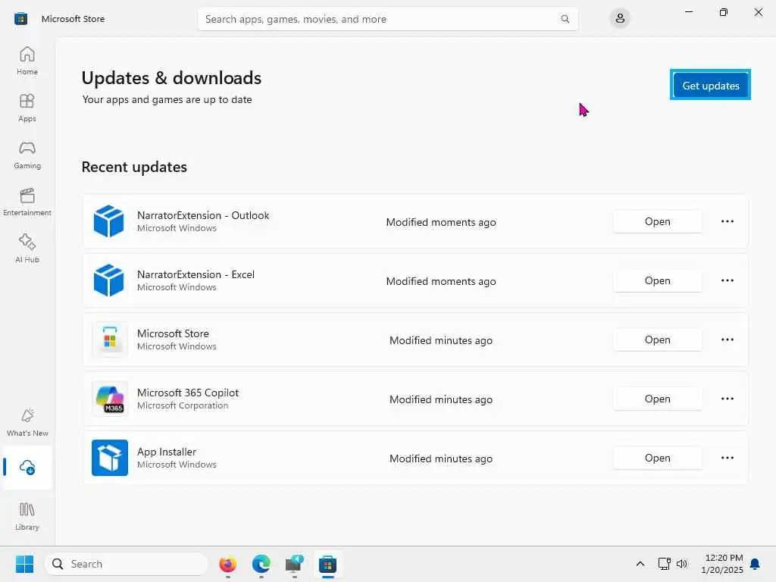Image resolution: width=776 pixels, height=582 pixels.
Task: Click the Microsoft Store app icon in list
Action: 110,339
